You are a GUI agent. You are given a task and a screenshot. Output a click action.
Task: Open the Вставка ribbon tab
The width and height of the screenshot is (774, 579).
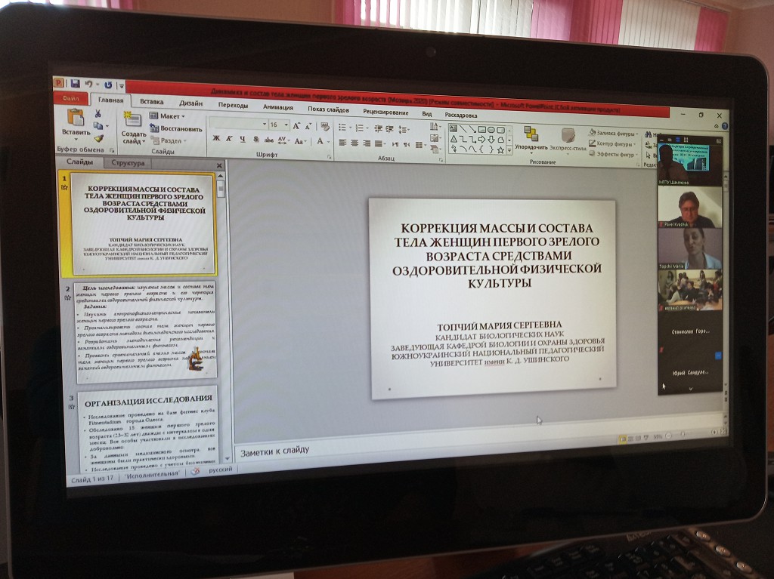coord(152,102)
